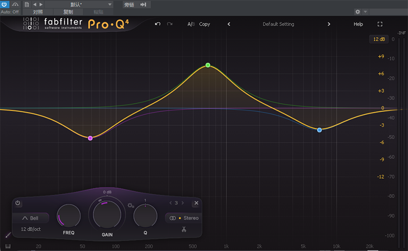Go to previous host preset arrow
408x251 pixels.
click(x=35, y=5)
